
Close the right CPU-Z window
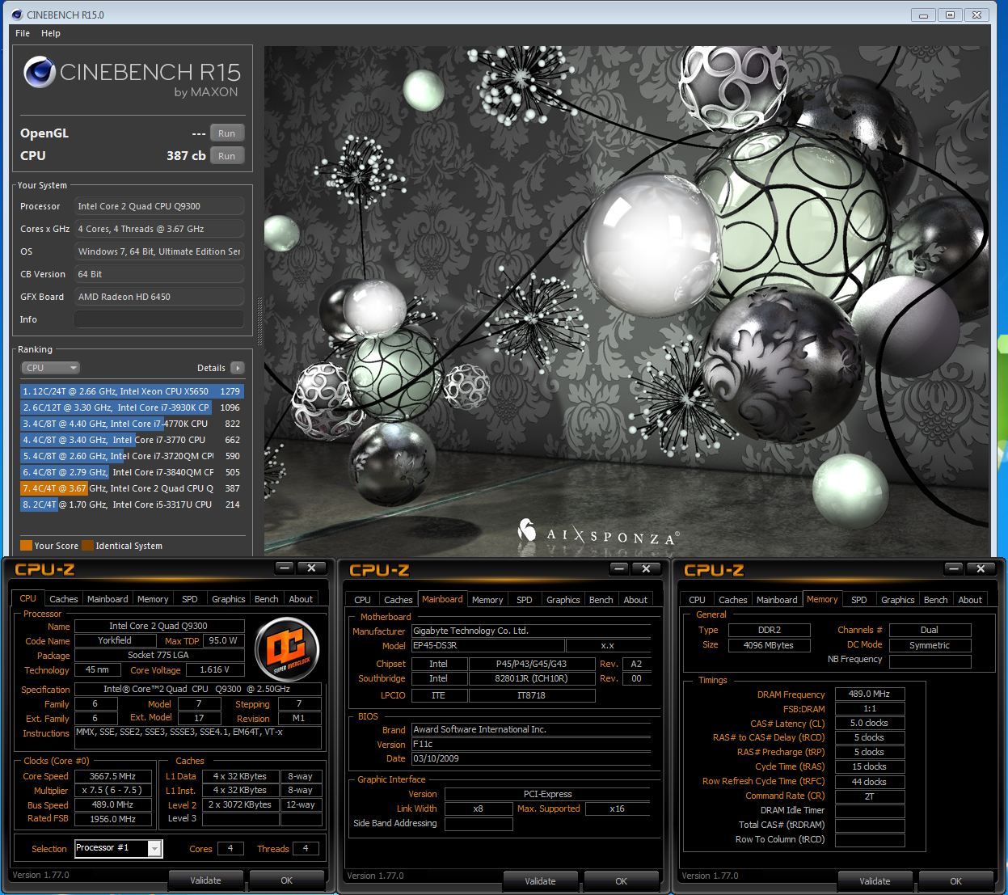click(981, 569)
